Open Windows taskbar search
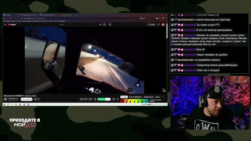This screenshot has height=141, width=251. pos(8,104)
